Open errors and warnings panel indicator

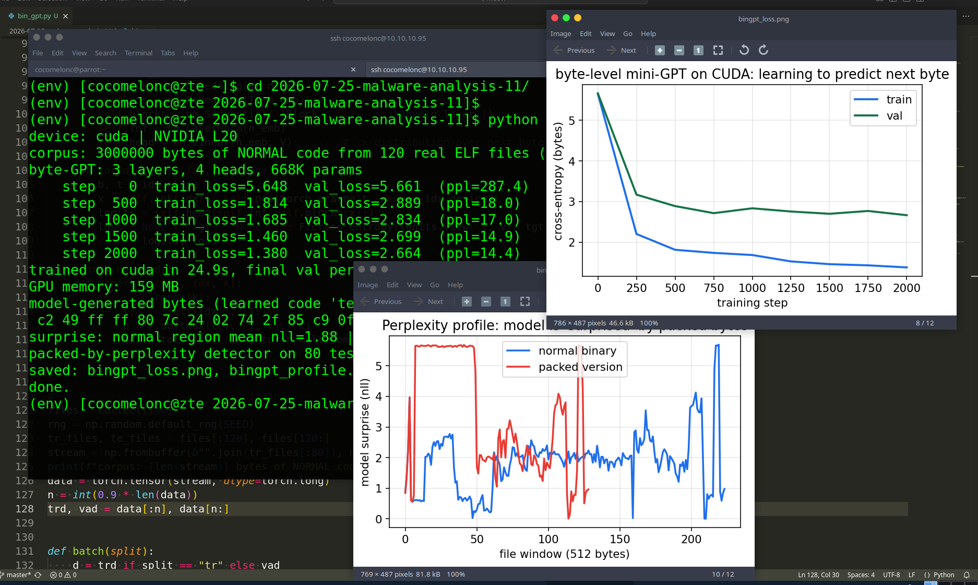coord(63,575)
